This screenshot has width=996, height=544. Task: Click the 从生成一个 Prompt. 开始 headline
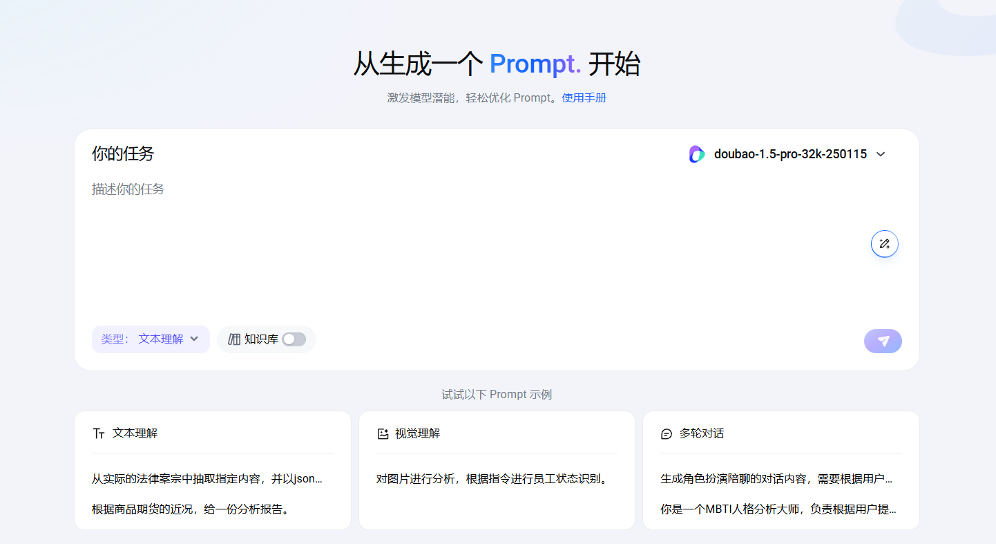[x=497, y=64]
